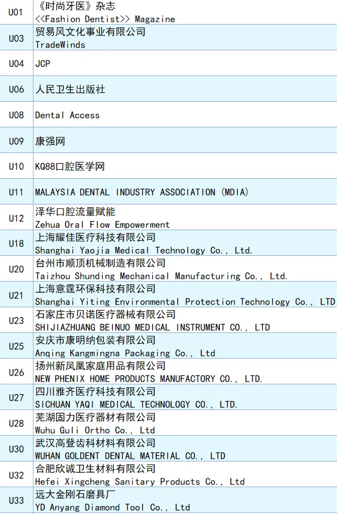Select the KQ88口腔医学网 entry

(x=70, y=166)
